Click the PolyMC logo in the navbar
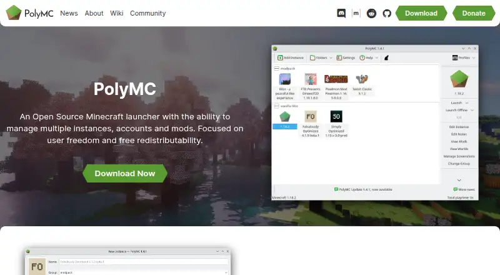The width and height of the screenshot is (500, 275). click(29, 12)
